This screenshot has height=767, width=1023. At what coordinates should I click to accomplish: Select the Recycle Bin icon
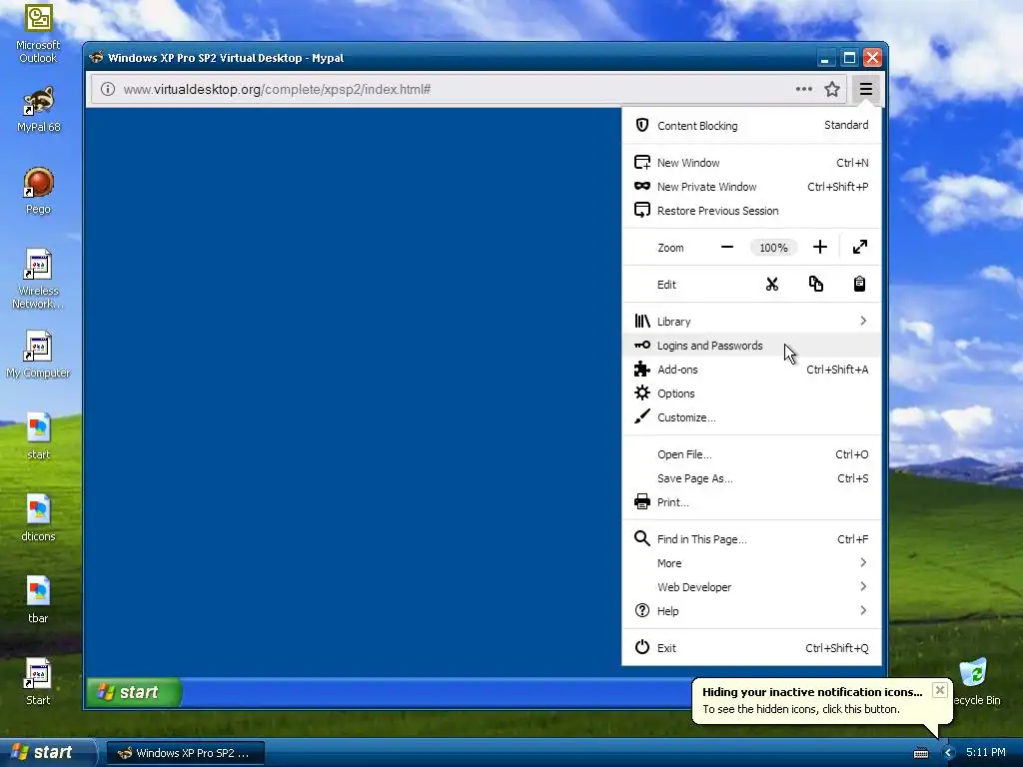[x=975, y=681]
